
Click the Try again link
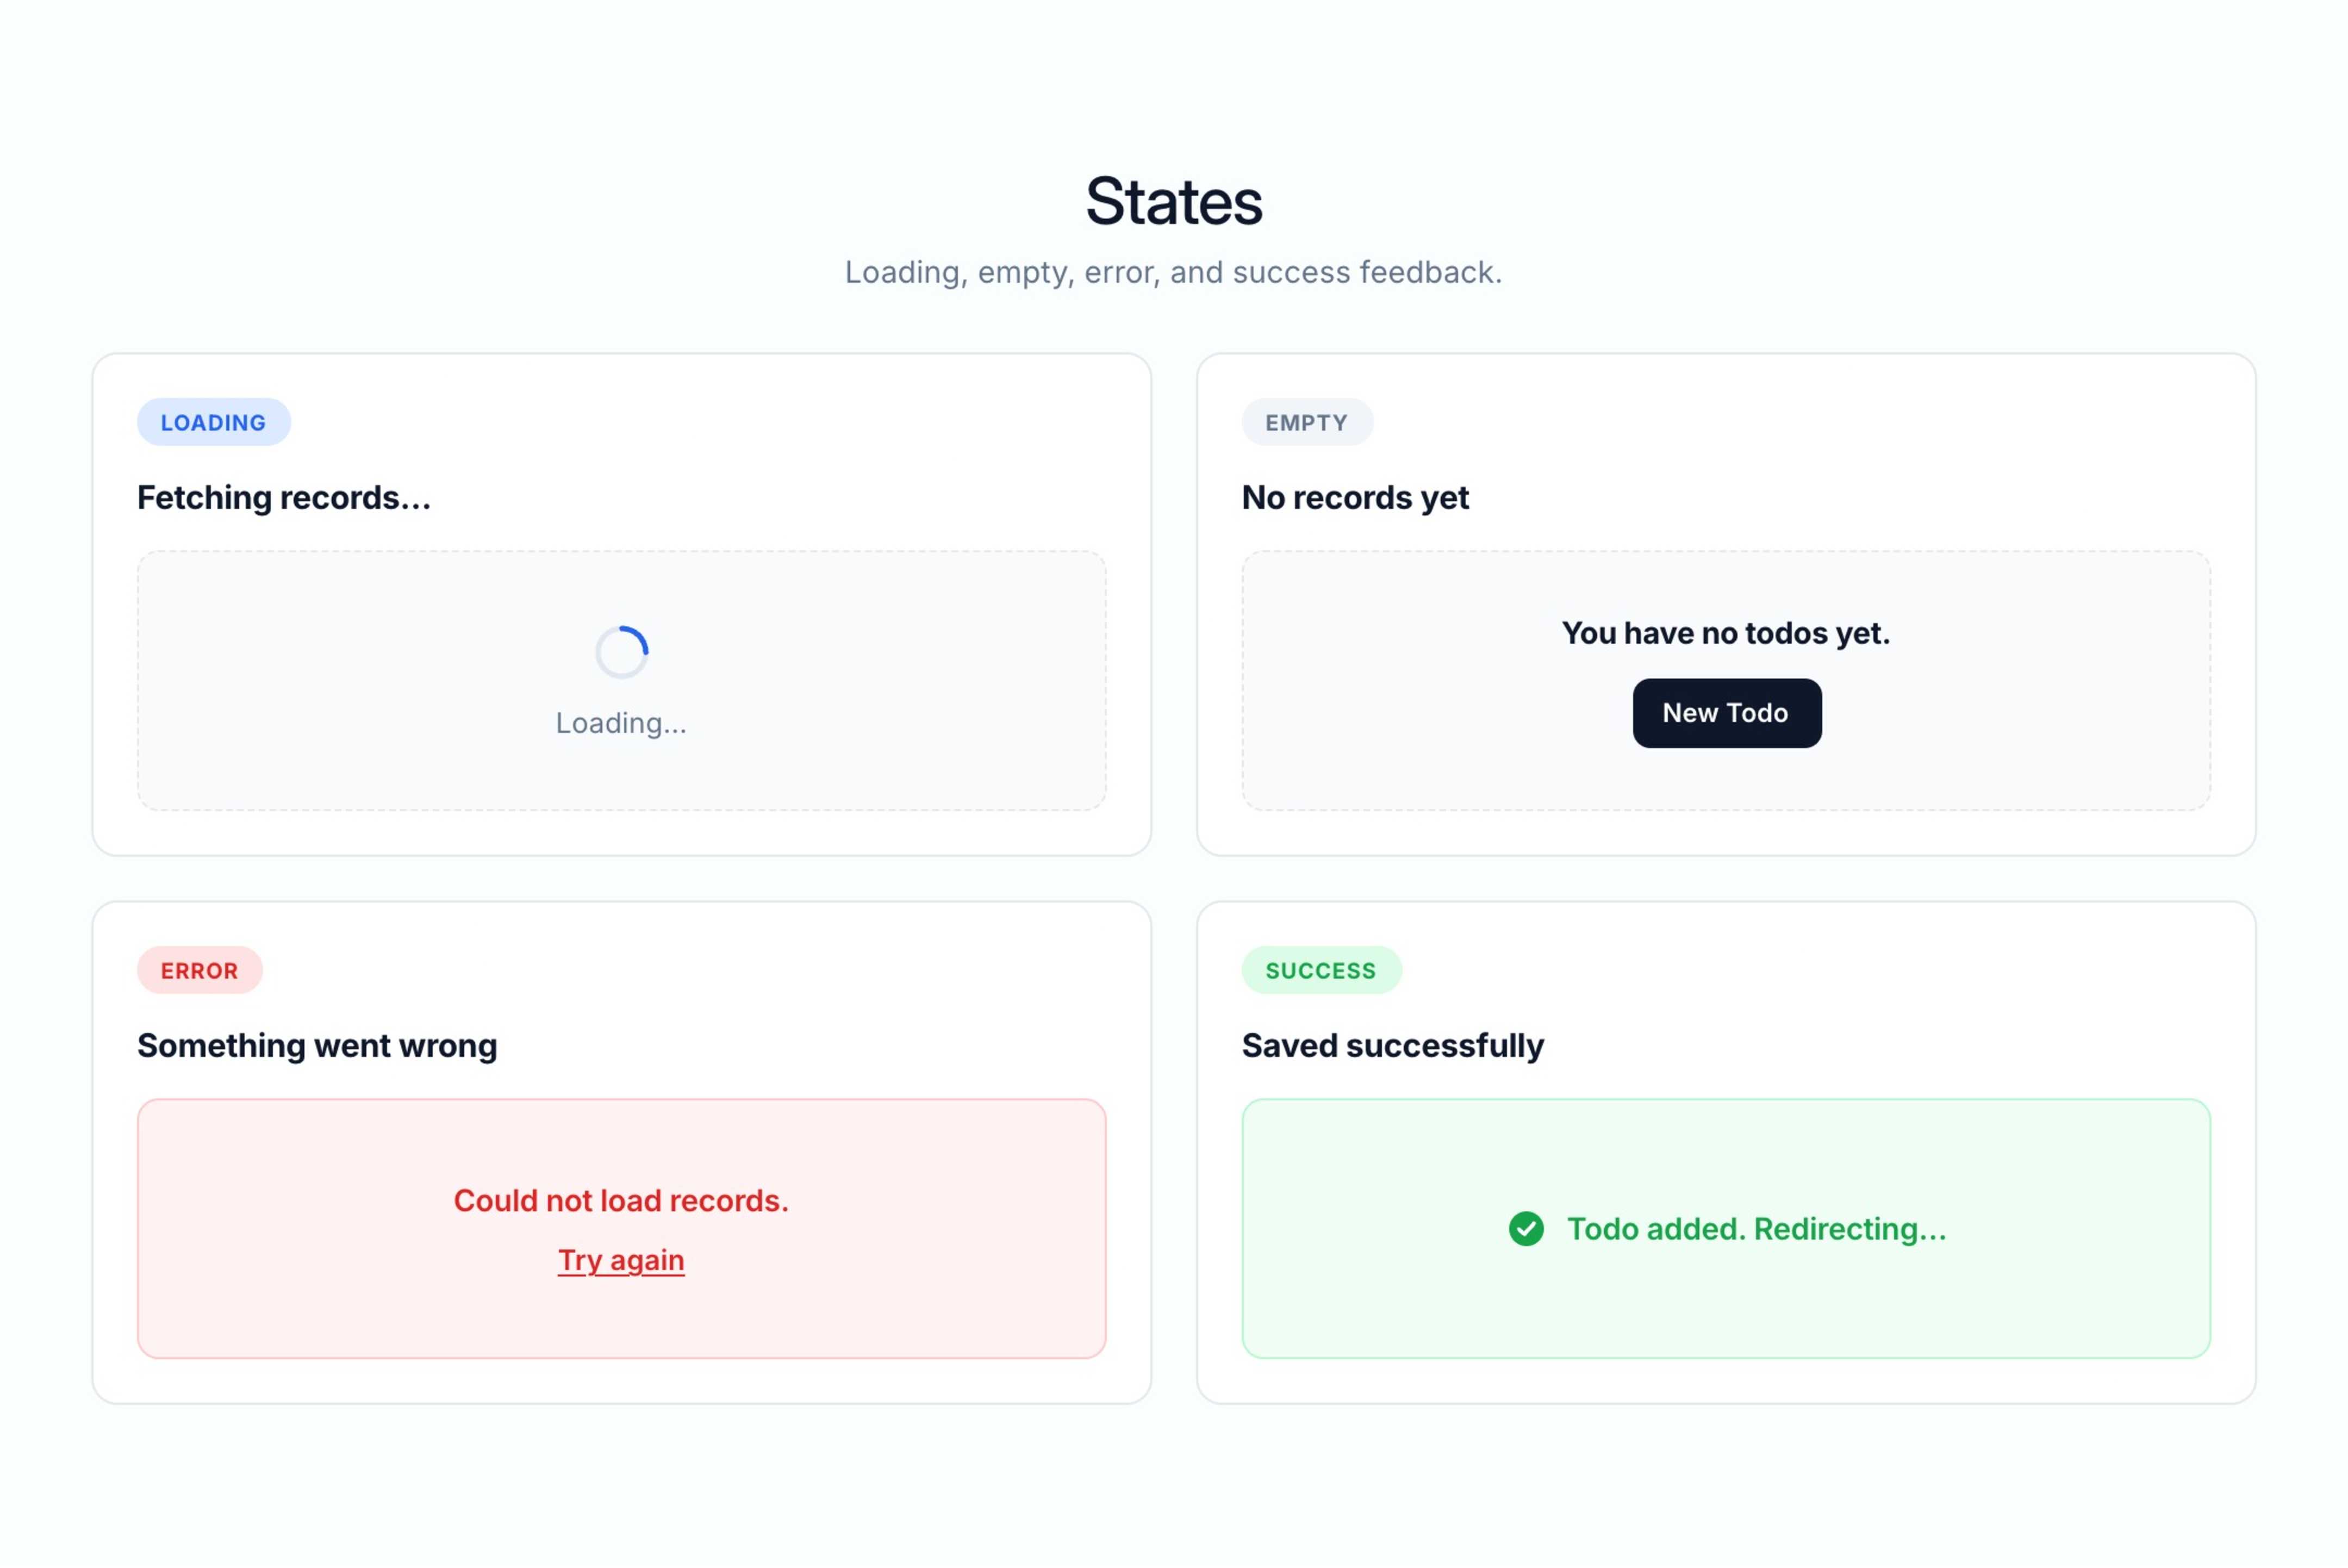pyautogui.click(x=621, y=1260)
